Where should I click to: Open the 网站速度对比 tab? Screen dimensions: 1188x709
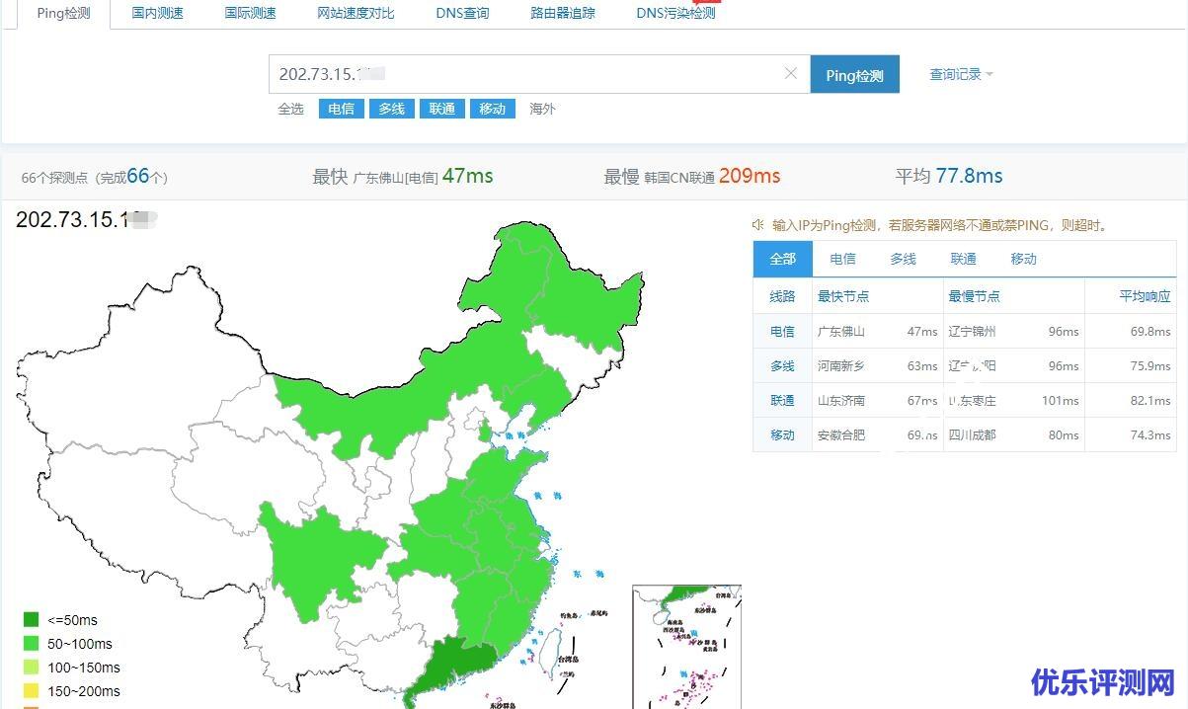(356, 14)
